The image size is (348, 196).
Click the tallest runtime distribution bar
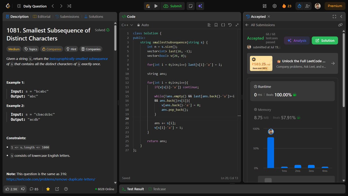(271, 152)
